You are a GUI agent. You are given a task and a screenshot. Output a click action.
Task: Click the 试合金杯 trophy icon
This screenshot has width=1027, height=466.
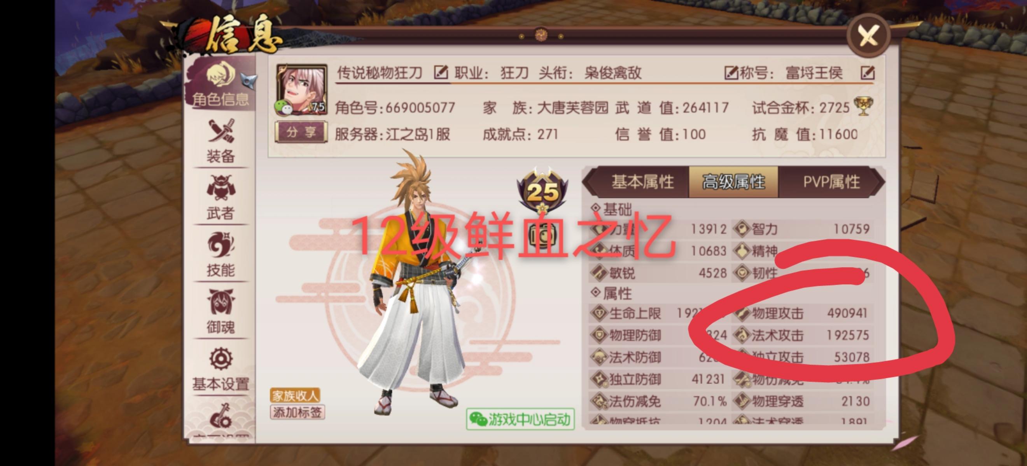(863, 106)
